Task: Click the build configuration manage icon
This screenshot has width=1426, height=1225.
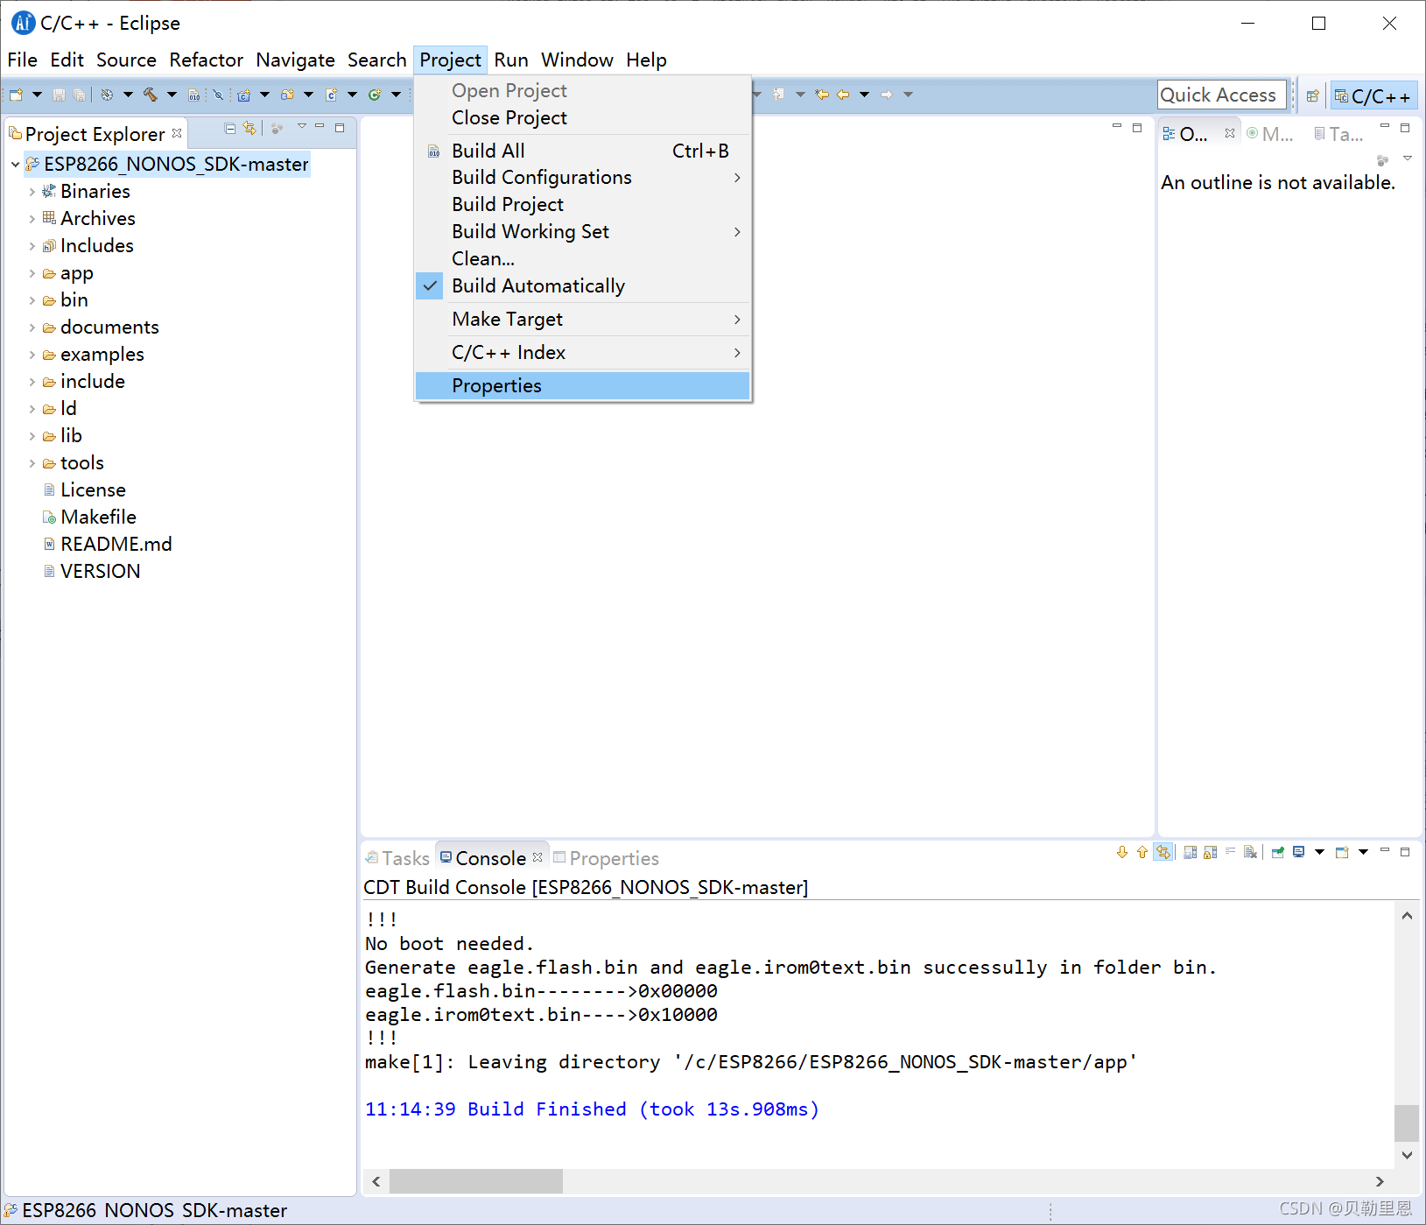Action: (x=107, y=95)
